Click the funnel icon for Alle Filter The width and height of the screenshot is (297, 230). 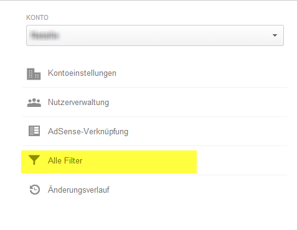pyautogui.click(x=34, y=160)
